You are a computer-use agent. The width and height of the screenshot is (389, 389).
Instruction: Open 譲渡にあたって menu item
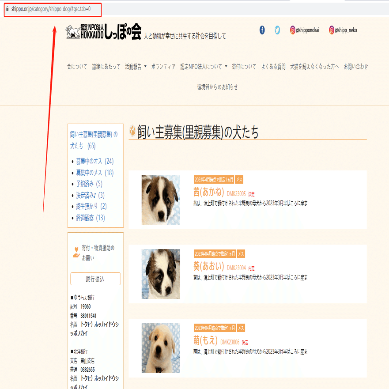point(106,67)
